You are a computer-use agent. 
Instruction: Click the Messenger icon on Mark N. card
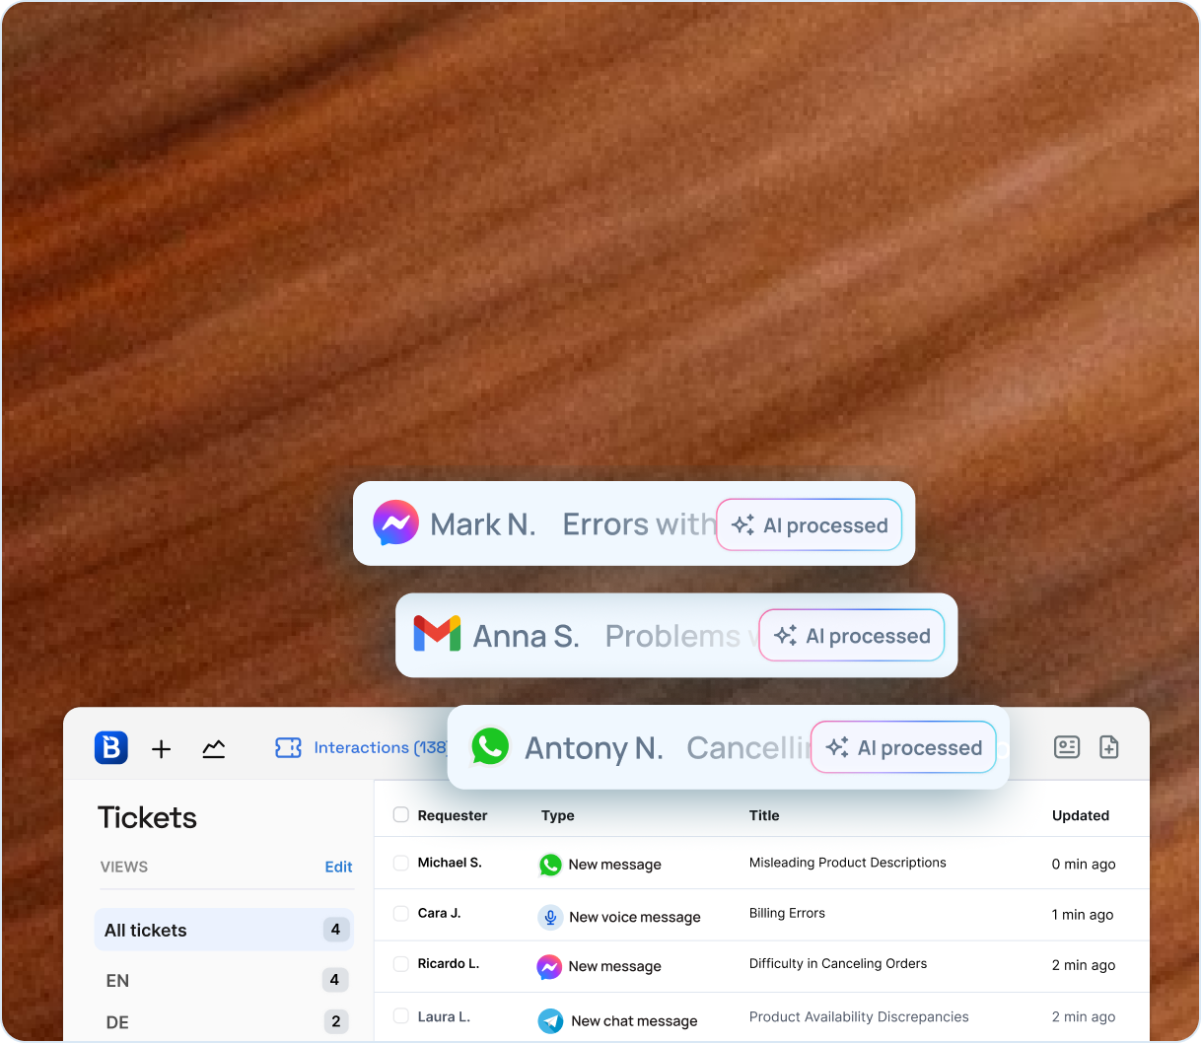[395, 523]
